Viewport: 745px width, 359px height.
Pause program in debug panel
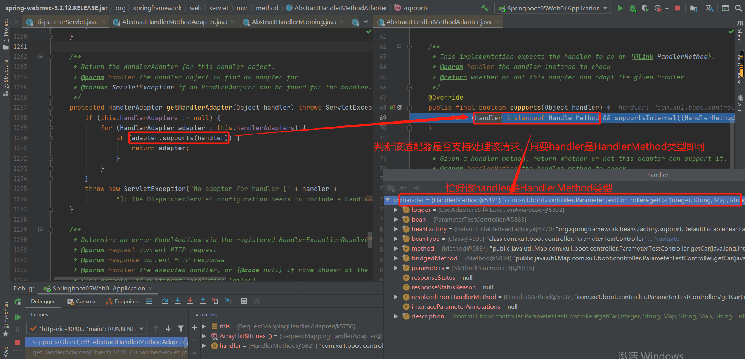(x=17, y=330)
